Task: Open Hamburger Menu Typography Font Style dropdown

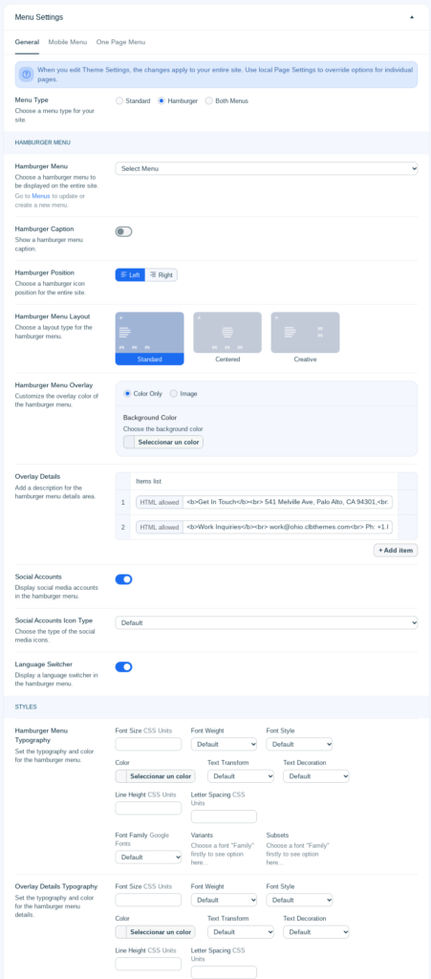Action: [299, 744]
